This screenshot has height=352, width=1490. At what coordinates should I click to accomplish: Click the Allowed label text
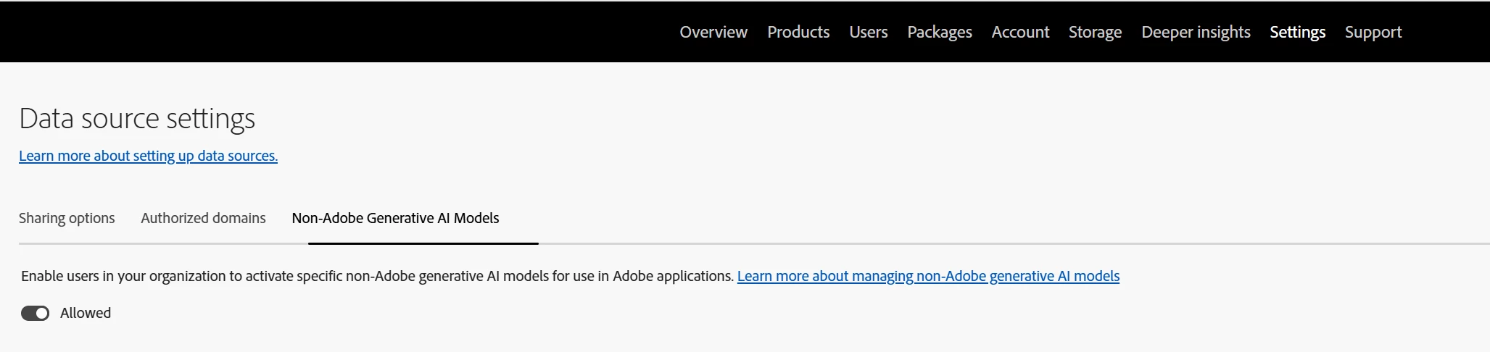tap(86, 313)
